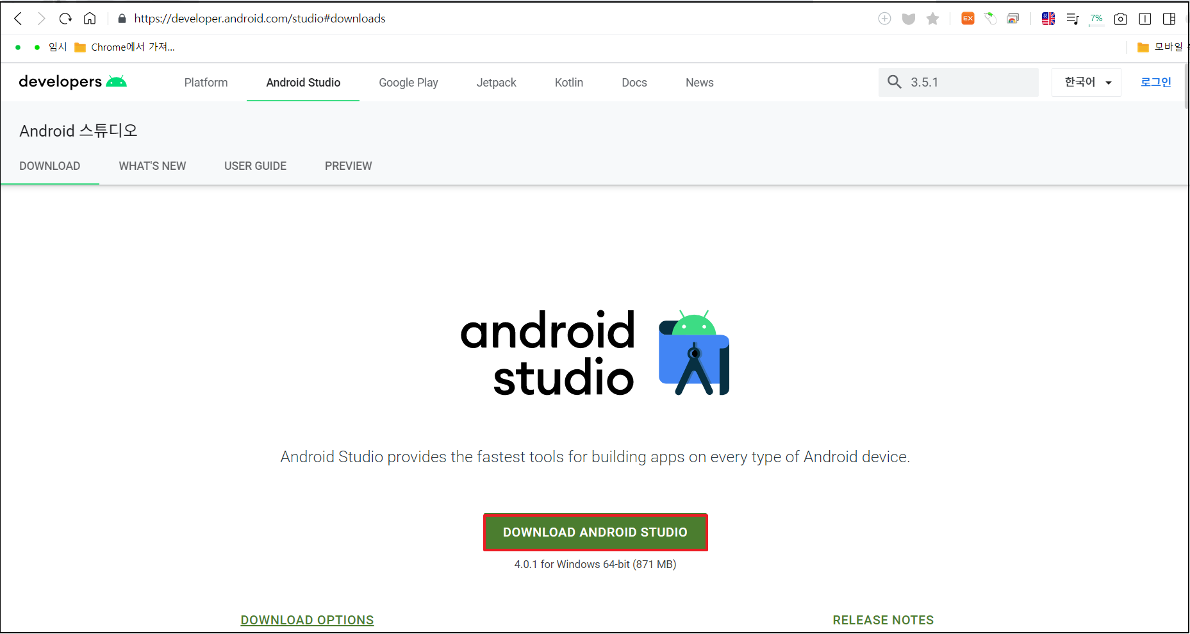Image resolution: width=1190 pixels, height=634 pixels.
Task: Click the mouse gesture extension icon
Action: (x=991, y=19)
